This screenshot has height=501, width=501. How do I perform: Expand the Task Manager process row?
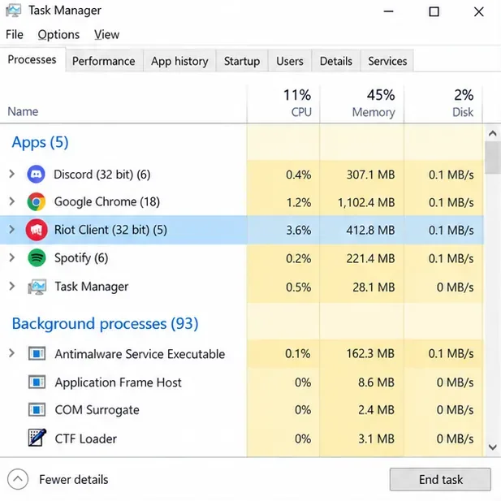click(12, 287)
